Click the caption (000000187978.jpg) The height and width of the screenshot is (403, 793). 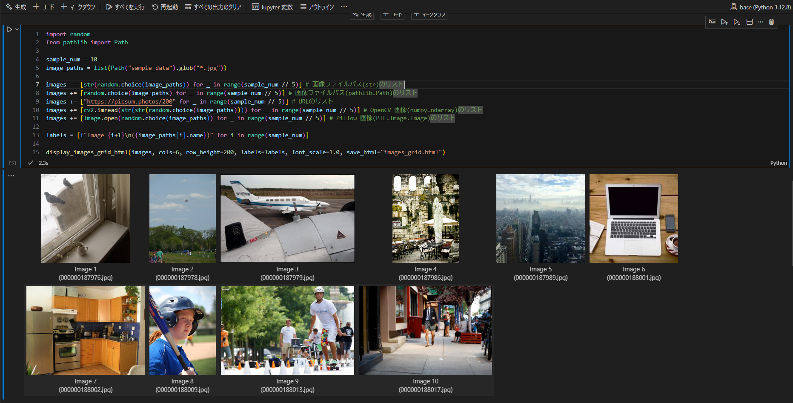(183, 278)
